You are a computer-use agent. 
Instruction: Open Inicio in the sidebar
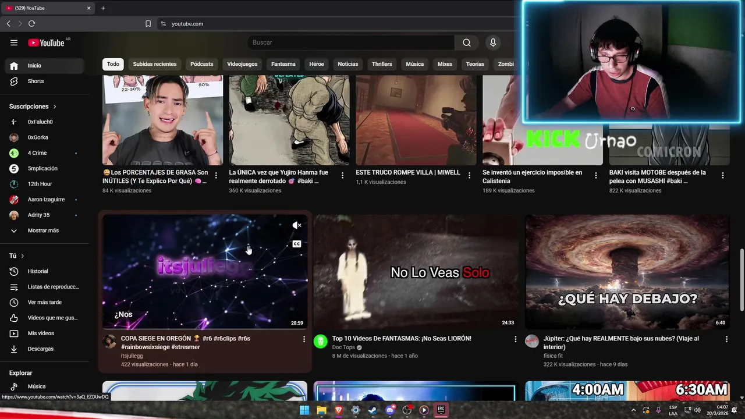pos(44,66)
